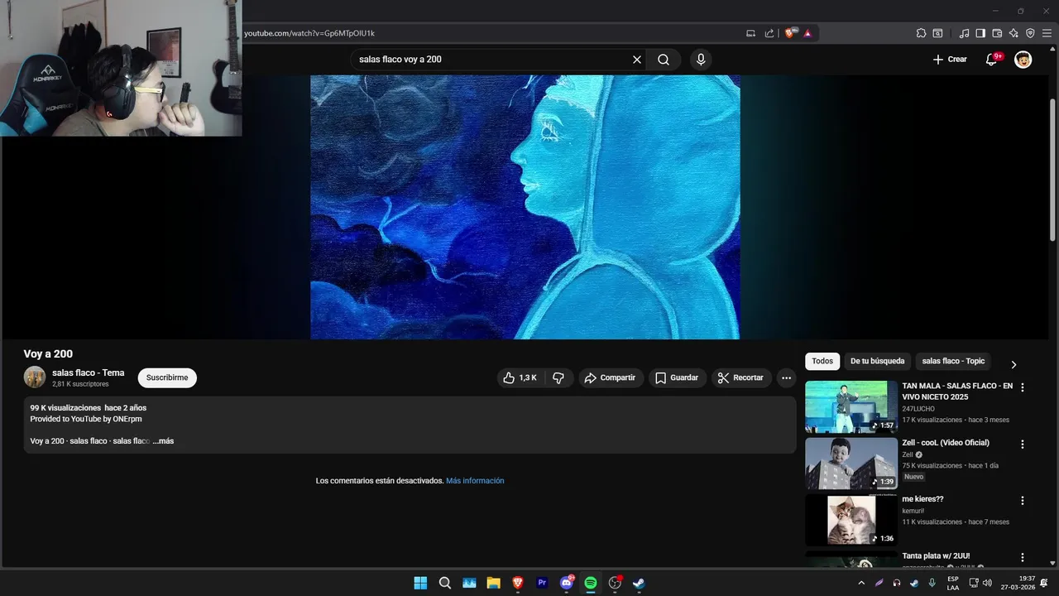Click the browser address bar URL
Viewport: 1059px width, 596px height.
(x=309, y=33)
